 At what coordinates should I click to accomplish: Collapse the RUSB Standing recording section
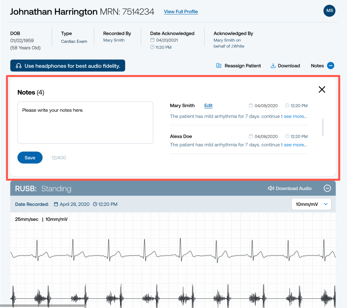[x=327, y=188]
